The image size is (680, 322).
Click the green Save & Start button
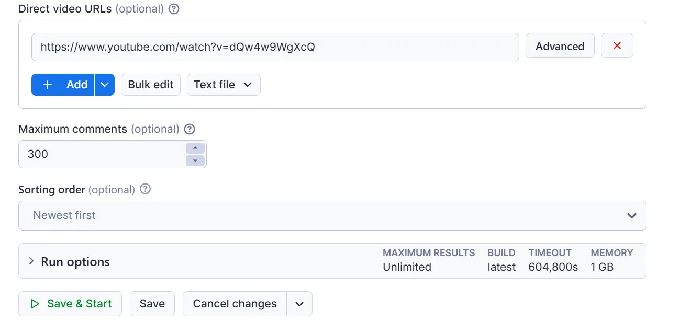click(x=70, y=304)
